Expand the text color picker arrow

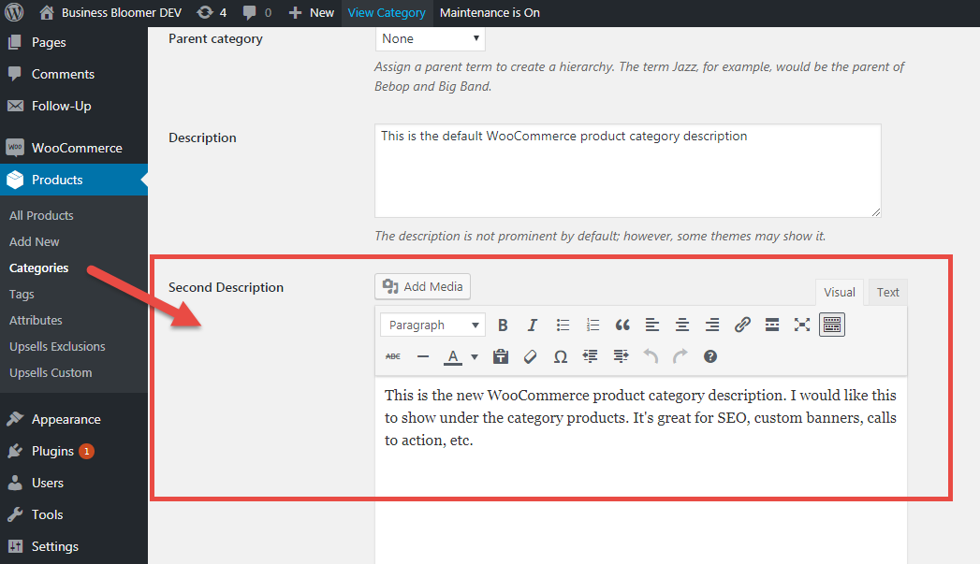[x=475, y=356]
